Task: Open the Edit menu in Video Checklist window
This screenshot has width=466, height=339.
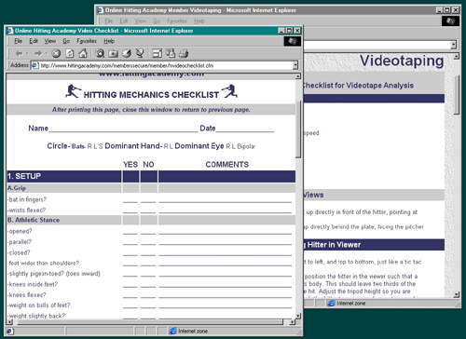Action: pos(34,41)
